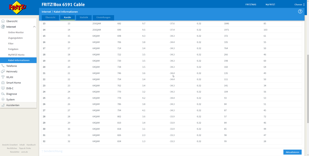Open the Chanon user menu dots
The image size is (309, 156).
pos(304,5)
